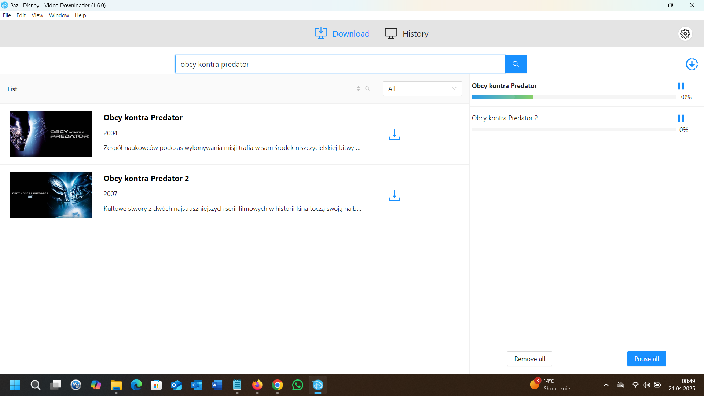
Task: Pause the Obcy kontra Predator download
Action: (x=681, y=86)
